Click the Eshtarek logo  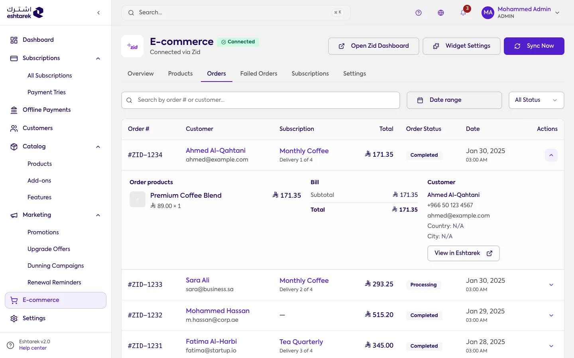[x=25, y=13]
